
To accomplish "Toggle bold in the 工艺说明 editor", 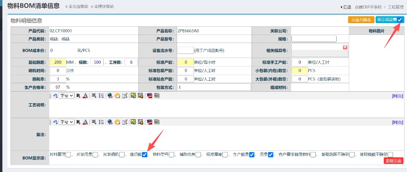I will click(x=78, y=96).
